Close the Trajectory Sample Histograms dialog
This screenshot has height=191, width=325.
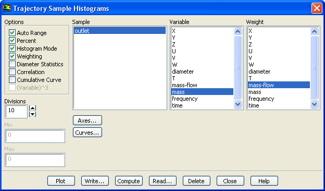317,8
